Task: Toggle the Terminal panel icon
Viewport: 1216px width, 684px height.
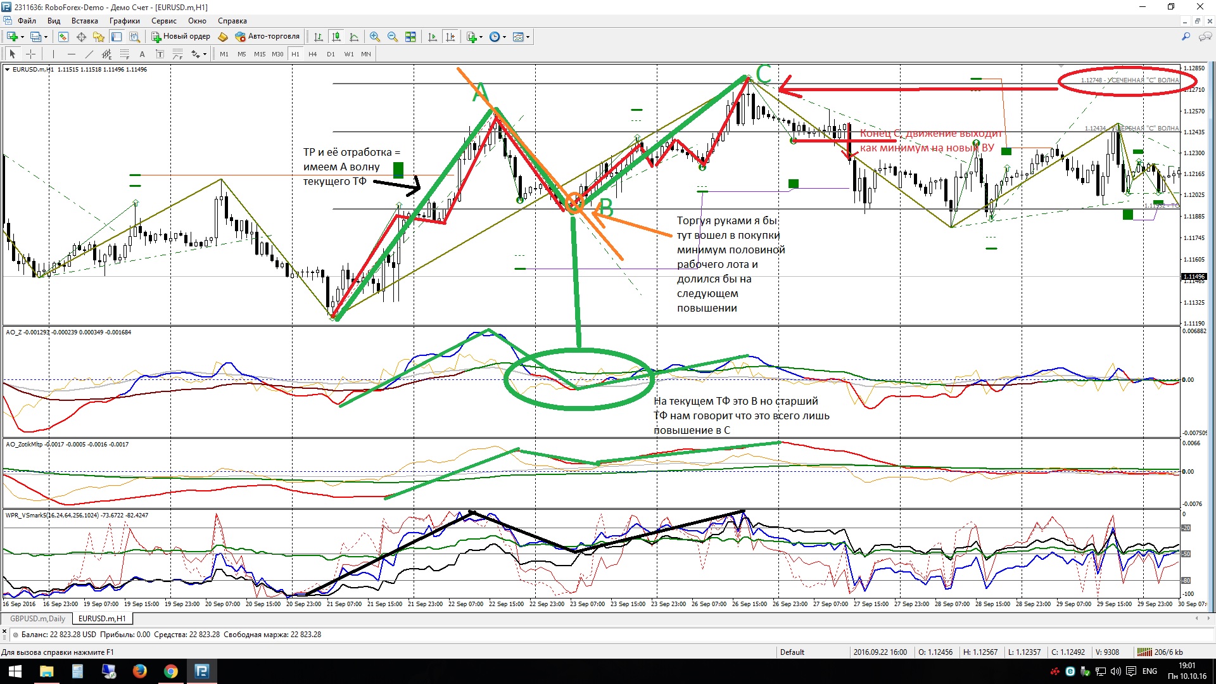Action: [117, 37]
